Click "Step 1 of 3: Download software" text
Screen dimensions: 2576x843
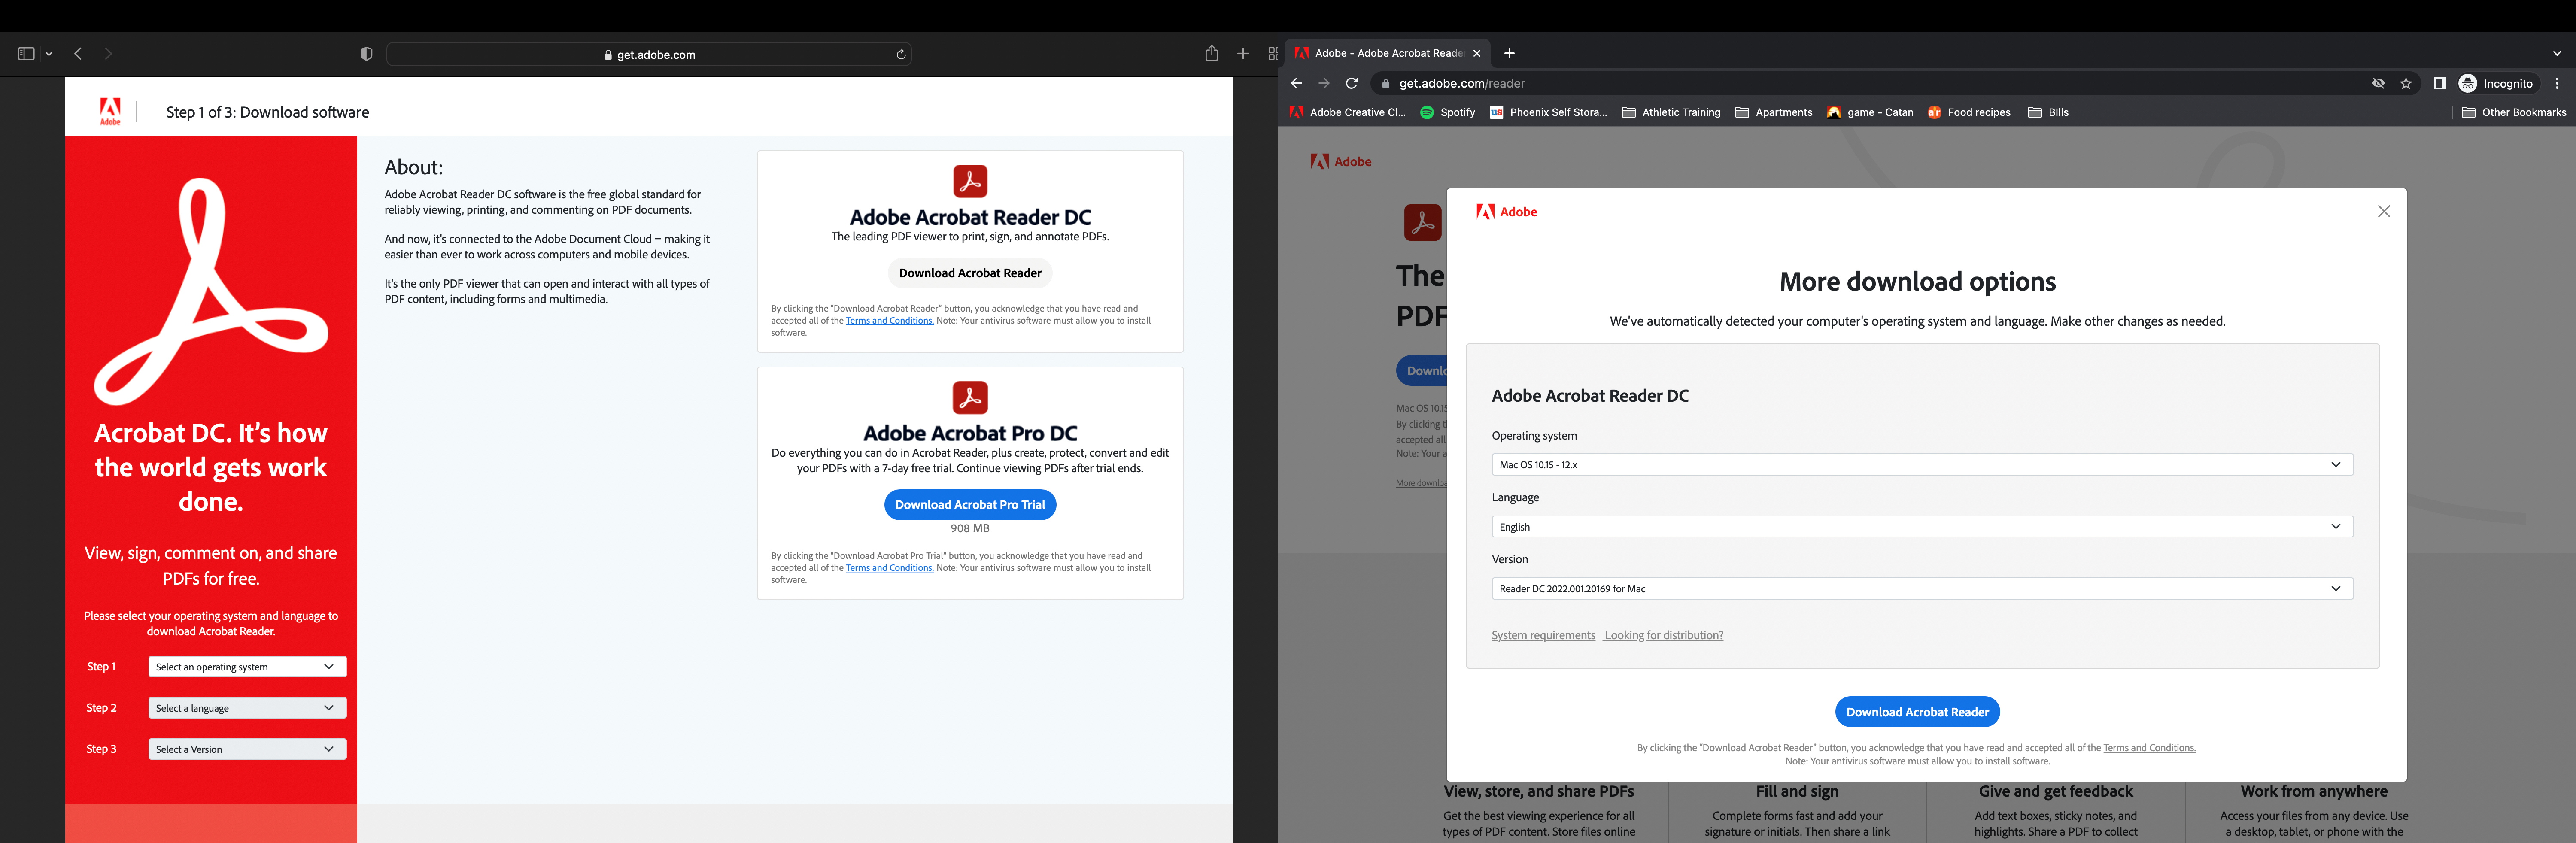coord(267,112)
